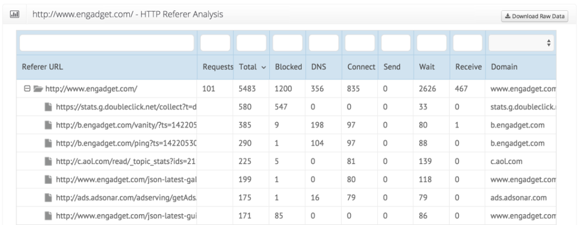This screenshot has width=579, height=225.
Task: Click the Wait value 118
Action: [426, 179]
